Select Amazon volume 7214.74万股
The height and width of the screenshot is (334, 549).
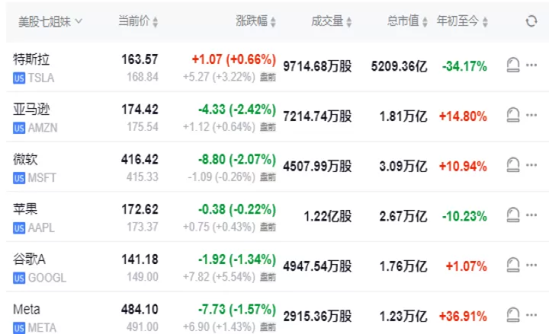[317, 116]
